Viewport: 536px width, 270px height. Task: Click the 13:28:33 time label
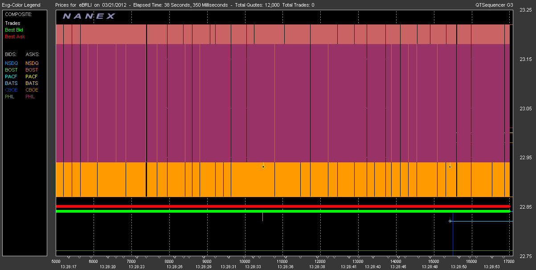pos(253,267)
